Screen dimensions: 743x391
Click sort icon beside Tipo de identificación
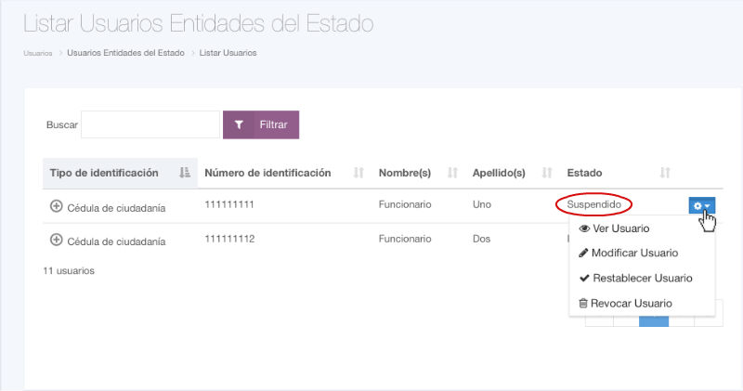[184, 173]
